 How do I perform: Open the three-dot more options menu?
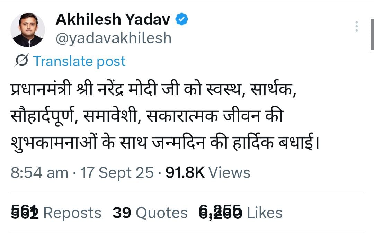pyautogui.click(x=356, y=26)
